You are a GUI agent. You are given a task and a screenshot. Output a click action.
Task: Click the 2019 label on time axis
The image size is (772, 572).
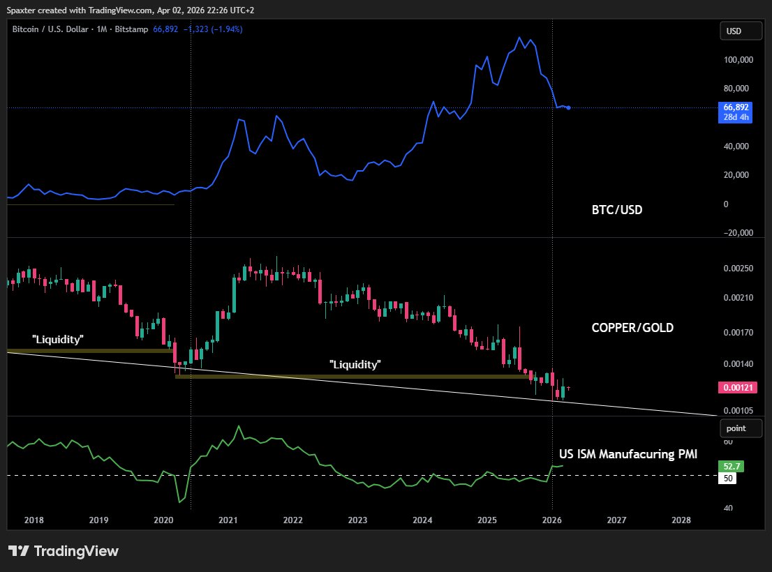[x=98, y=520]
